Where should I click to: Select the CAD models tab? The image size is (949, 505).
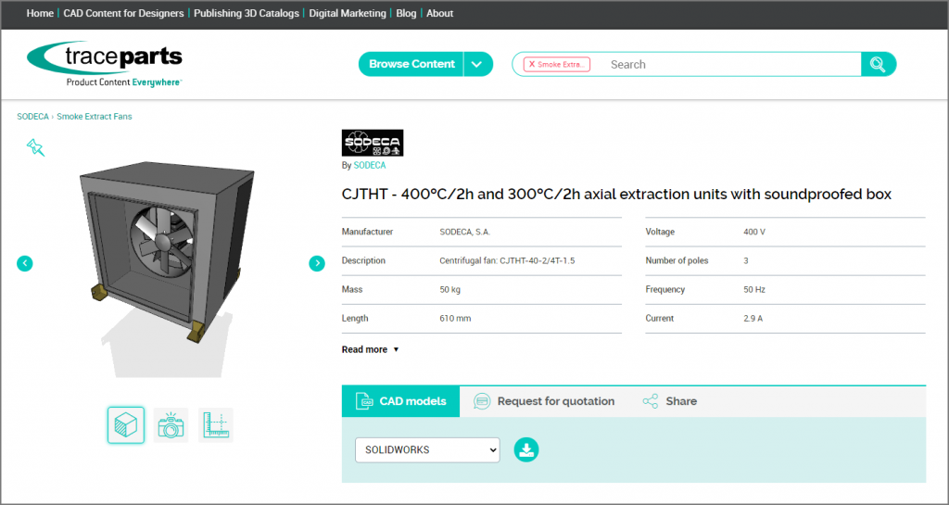click(401, 401)
